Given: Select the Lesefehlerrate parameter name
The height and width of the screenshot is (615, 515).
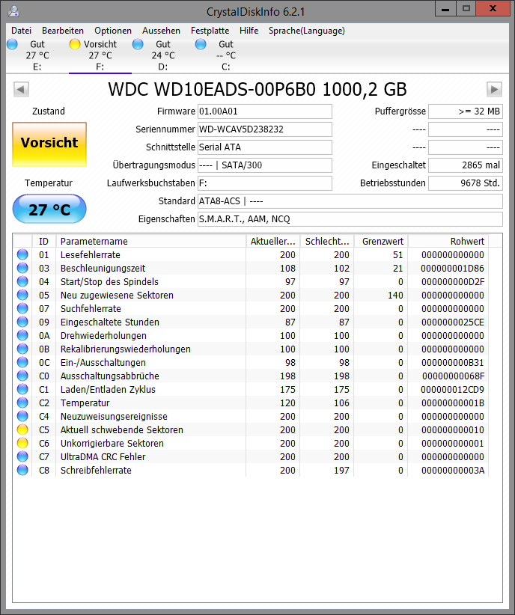Looking at the screenshot, I should click(91, 255).
